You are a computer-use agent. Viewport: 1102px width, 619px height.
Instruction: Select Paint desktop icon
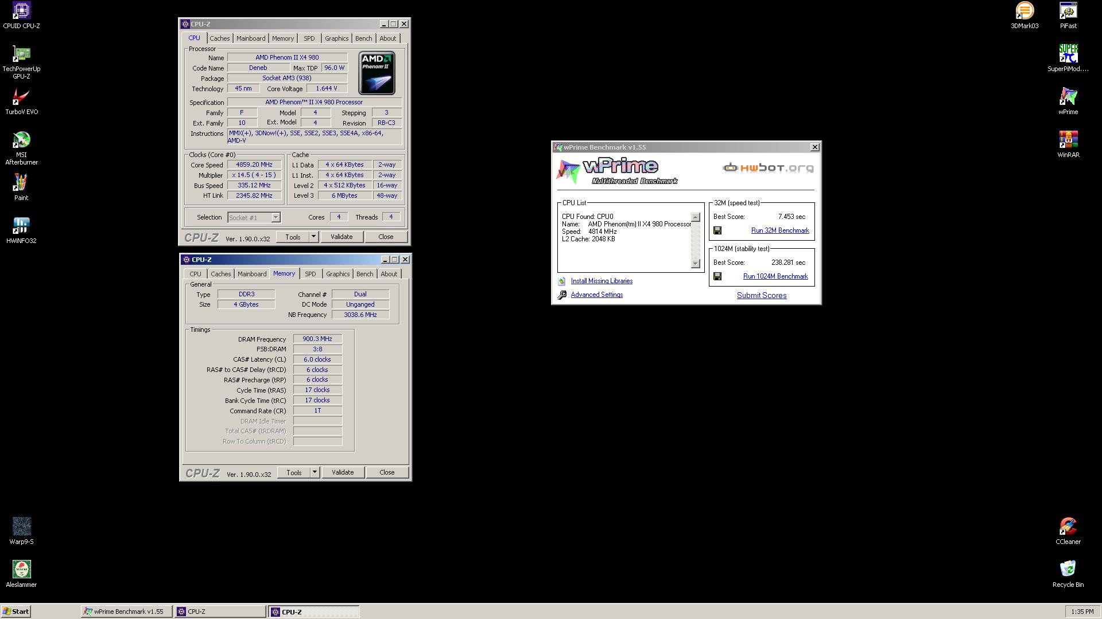click(x=21, y=187)
